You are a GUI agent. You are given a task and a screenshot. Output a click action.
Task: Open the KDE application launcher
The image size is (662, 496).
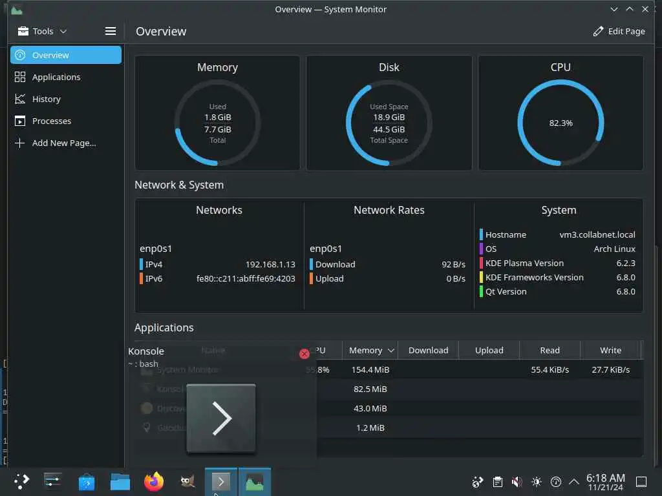[21, 481]
